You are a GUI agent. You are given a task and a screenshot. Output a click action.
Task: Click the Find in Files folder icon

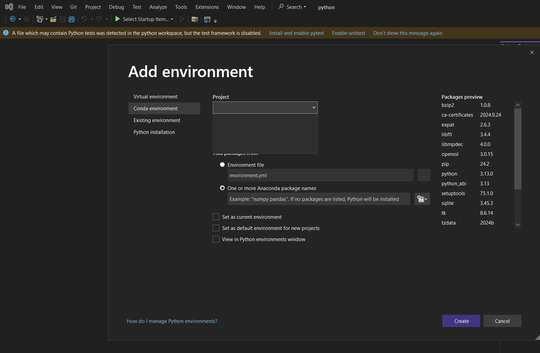195,19
